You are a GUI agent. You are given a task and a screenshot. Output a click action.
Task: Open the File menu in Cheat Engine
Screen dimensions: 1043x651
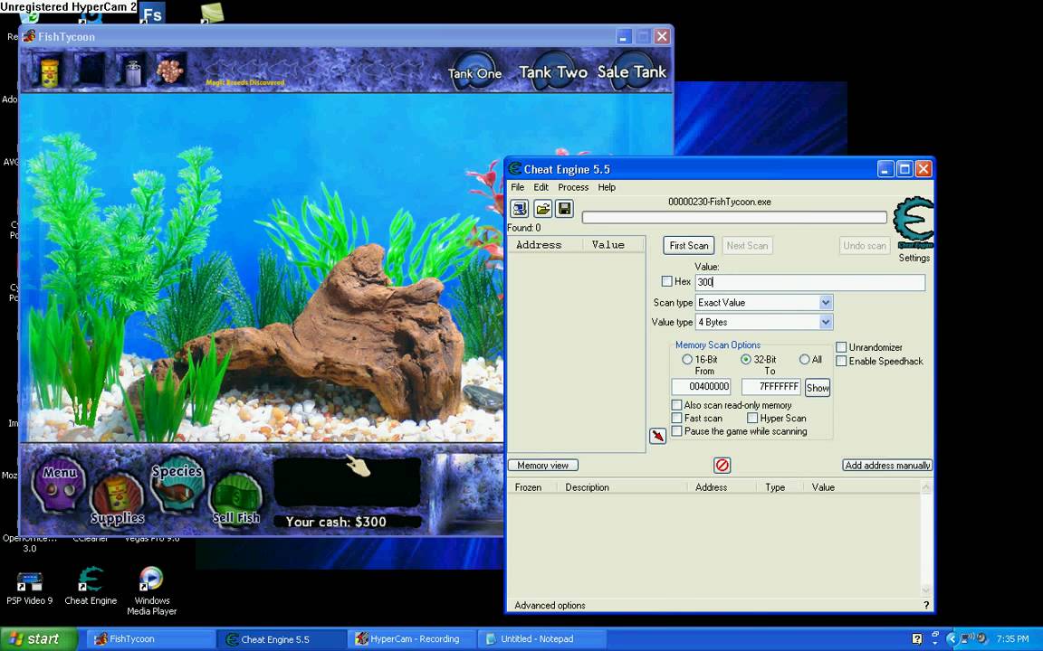(518, 187)
